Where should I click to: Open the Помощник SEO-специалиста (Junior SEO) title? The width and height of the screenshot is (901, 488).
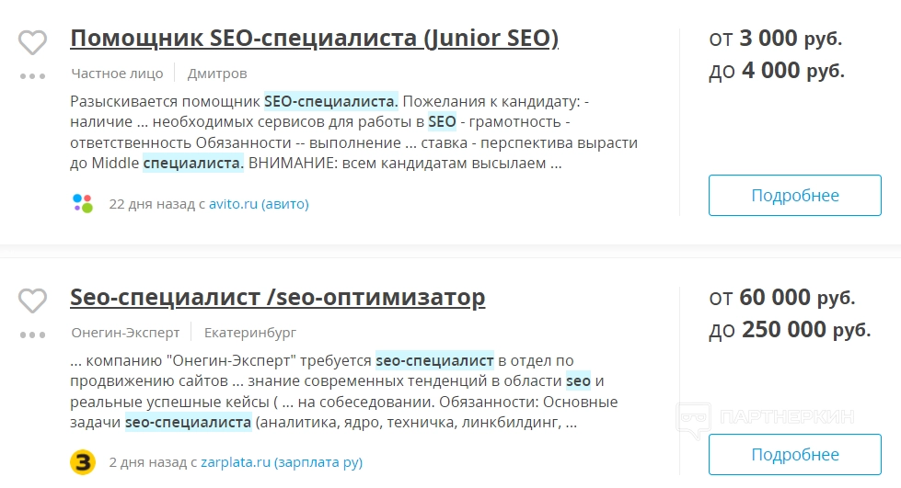pos(314,39)
